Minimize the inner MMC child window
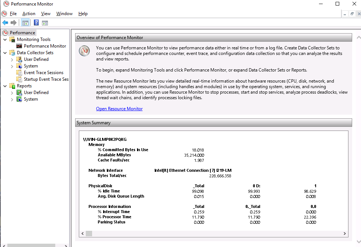The height and width of the screenshot is (247, 361). 345,14
